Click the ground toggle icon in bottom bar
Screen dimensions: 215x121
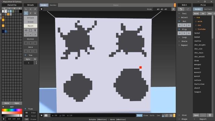pyautogui.click(x=163, y=116)
